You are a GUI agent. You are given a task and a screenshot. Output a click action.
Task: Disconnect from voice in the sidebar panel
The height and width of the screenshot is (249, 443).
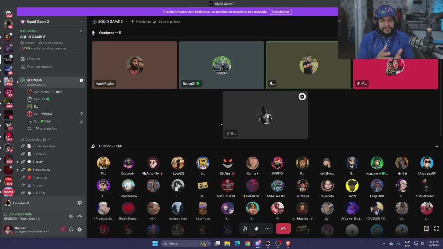(80, 216)
